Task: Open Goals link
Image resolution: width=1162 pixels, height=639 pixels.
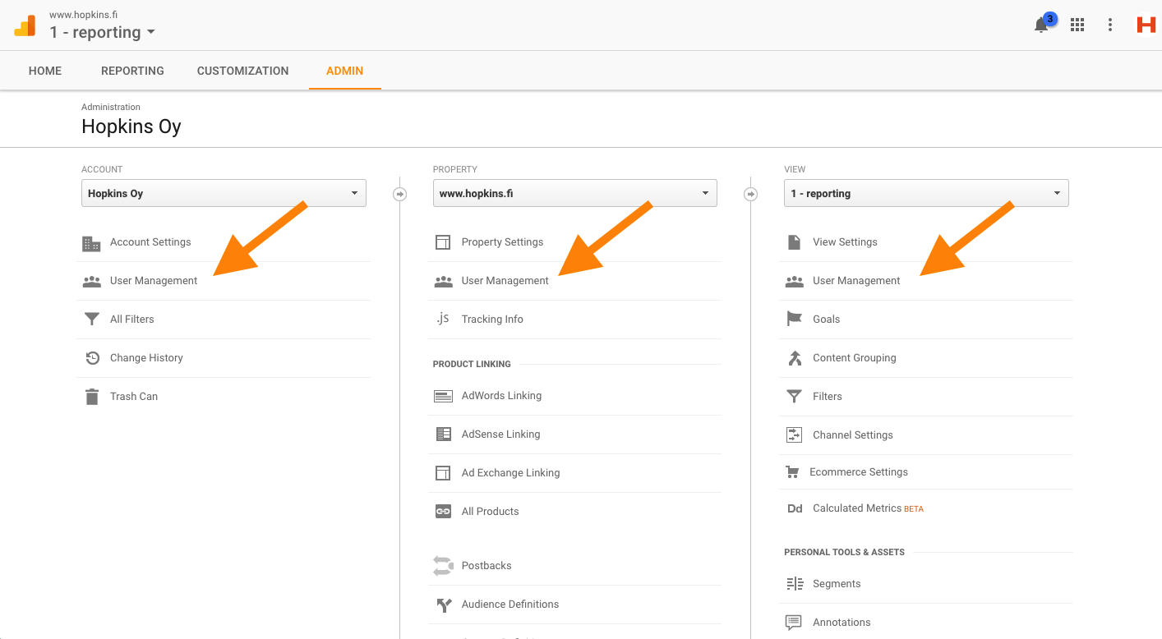Action: [x=826, y=319]
